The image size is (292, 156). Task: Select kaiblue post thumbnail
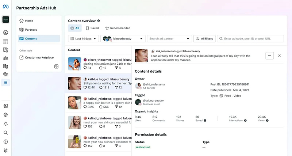point(74,83)
